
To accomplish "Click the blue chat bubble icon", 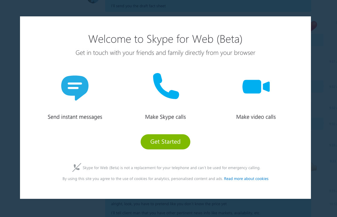I will [75, 87].
